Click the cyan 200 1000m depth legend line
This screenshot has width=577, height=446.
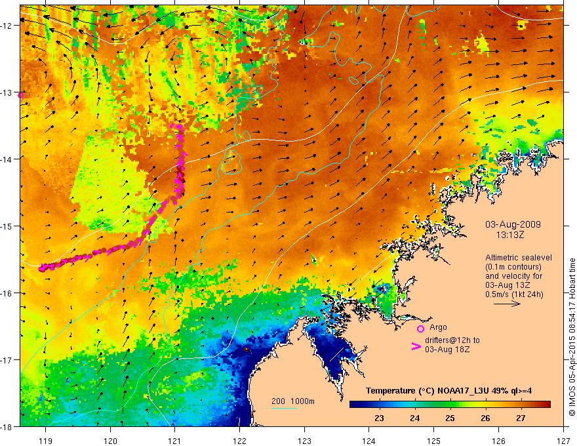click(x=285, y=408)
